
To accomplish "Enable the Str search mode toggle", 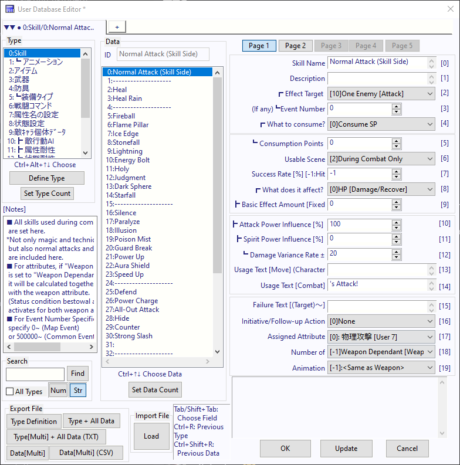I will [x=78, y=391].
